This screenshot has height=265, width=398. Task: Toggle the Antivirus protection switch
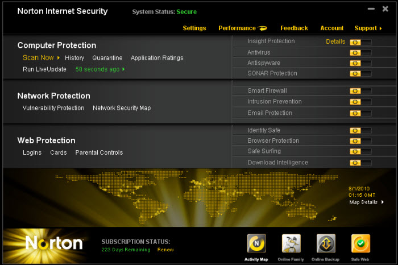pyautogui.click(x=360, y=53)
